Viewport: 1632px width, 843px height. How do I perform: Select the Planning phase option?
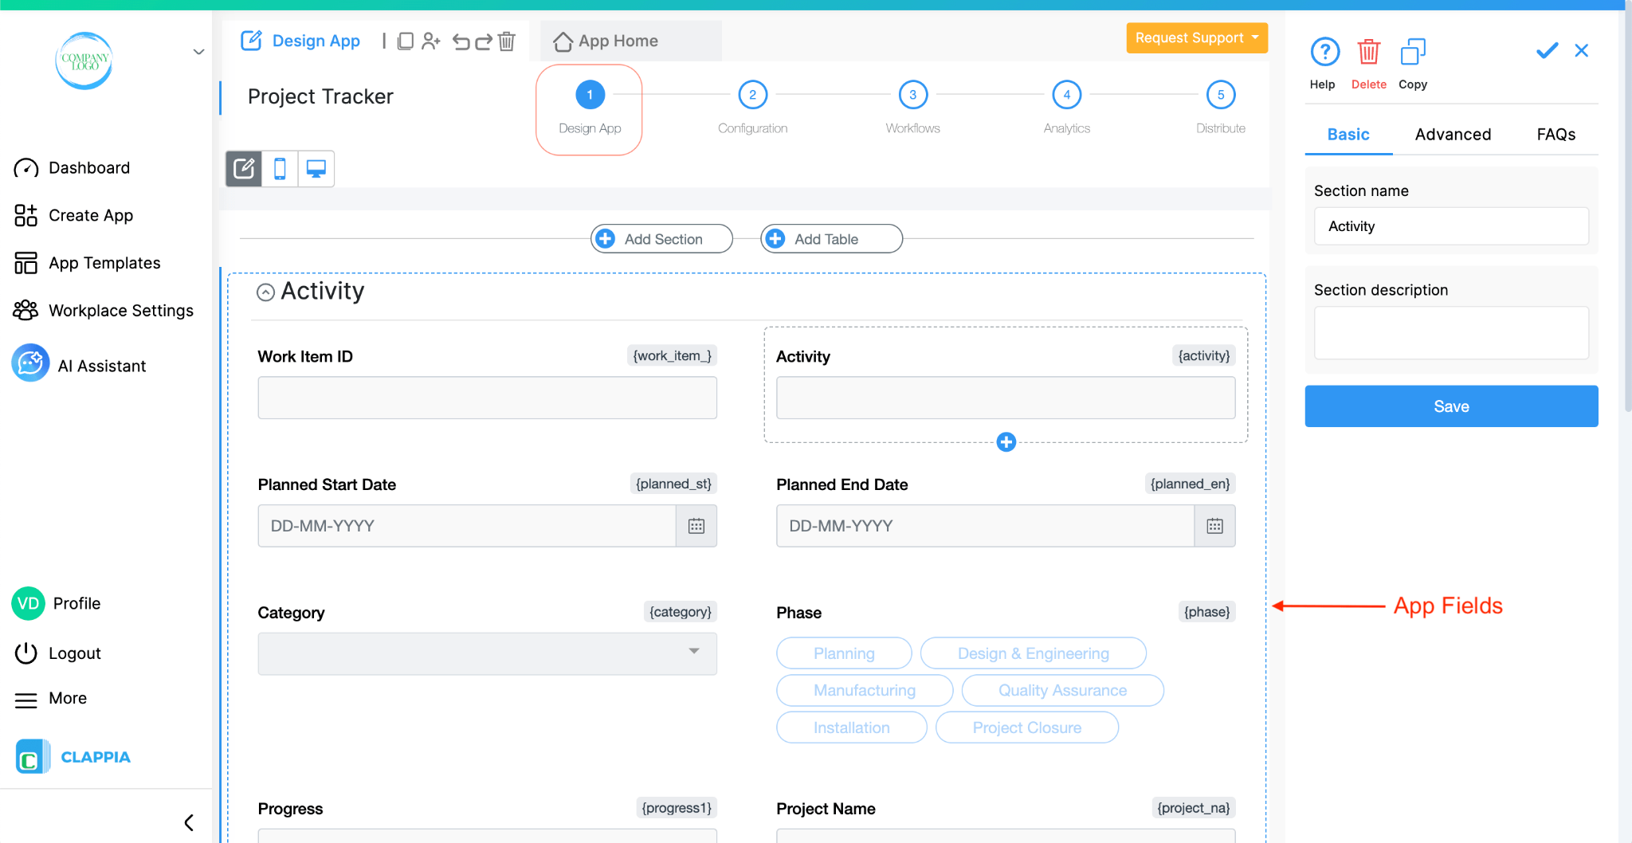click(844, 653)
